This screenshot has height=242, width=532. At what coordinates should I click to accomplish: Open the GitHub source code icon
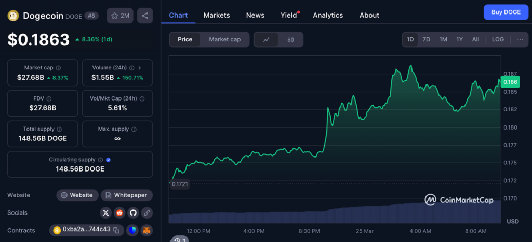point(133,212)
